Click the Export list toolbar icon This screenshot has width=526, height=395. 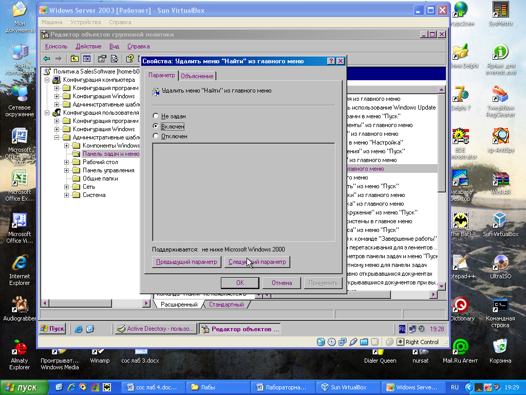115,59
